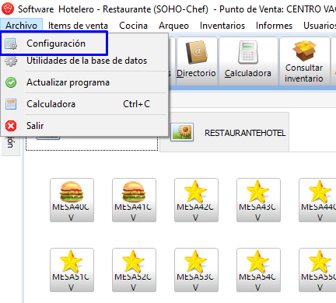The height and width of the screenshot is (303, 336).
Task: Switch to the RESTAURANTEHOTEL tab
Action: tap(225, 132)
